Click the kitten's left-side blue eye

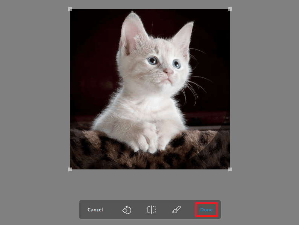[x=152, y=60]
